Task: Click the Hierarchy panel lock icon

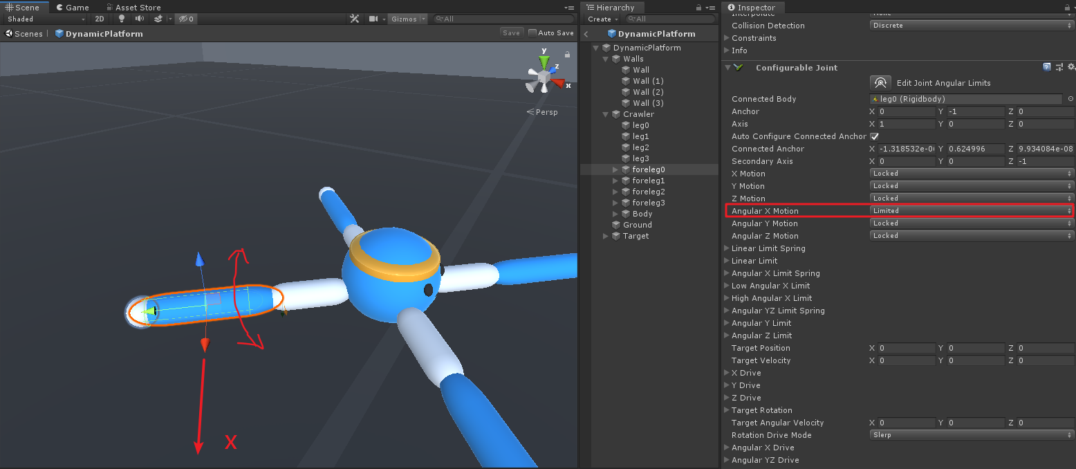Action: coord(699,8)
